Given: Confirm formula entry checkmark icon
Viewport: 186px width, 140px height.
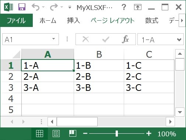Looking at the screenshot, I should (106, 40).
